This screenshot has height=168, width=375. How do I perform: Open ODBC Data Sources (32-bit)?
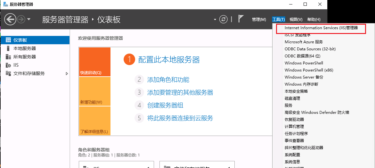pyautogui.click(x=310, y=49)
